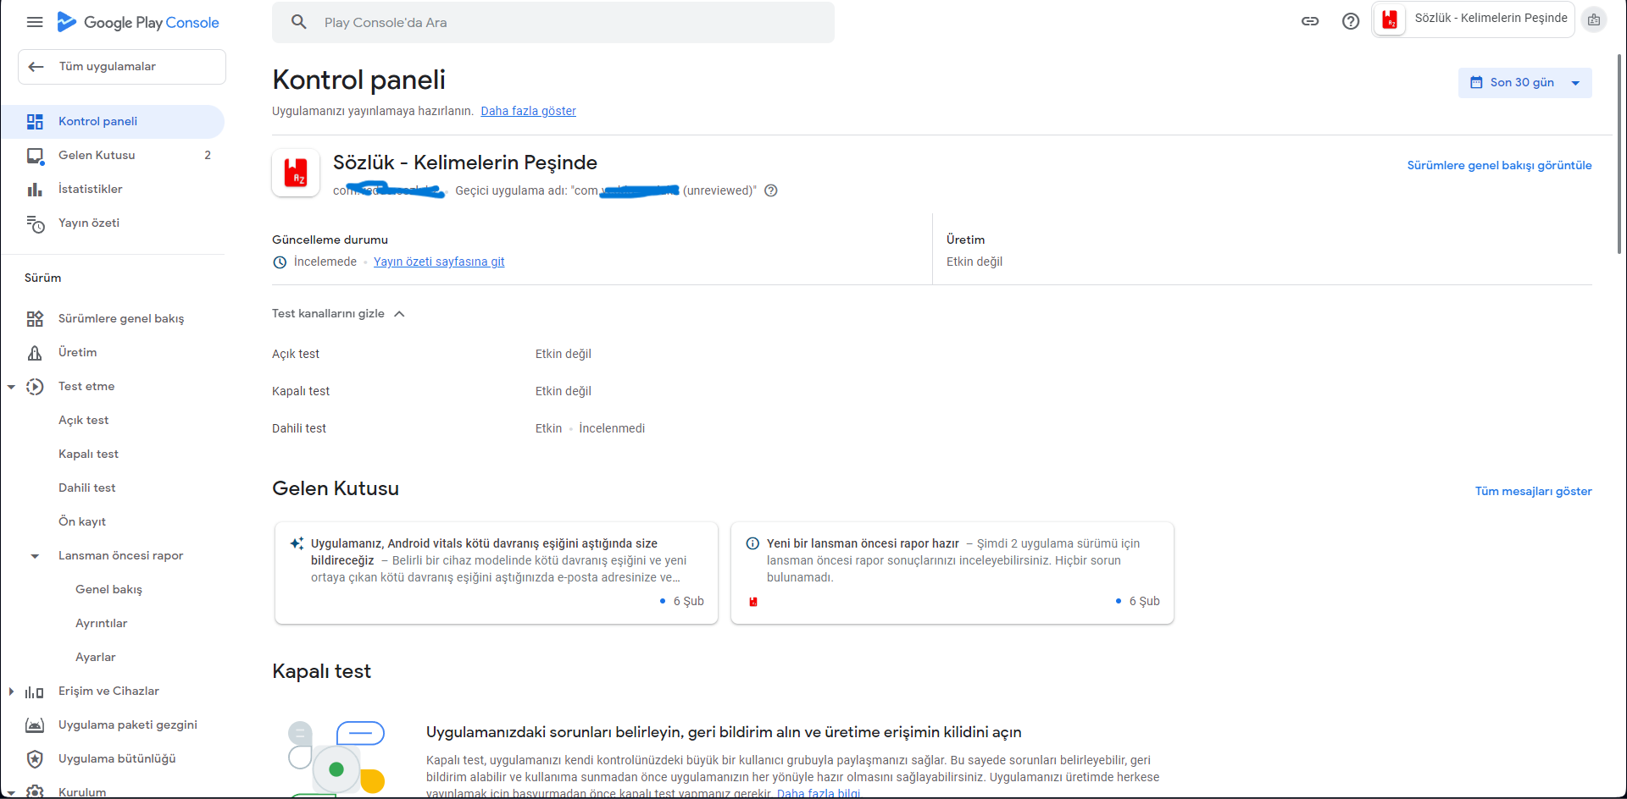Click the Kontrol paneli dashboard icon

point(35,122)
